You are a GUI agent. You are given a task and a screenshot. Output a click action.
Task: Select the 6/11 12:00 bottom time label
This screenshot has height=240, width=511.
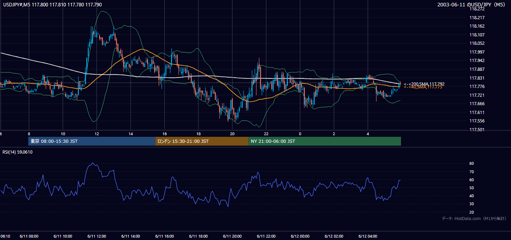[97, 236]
